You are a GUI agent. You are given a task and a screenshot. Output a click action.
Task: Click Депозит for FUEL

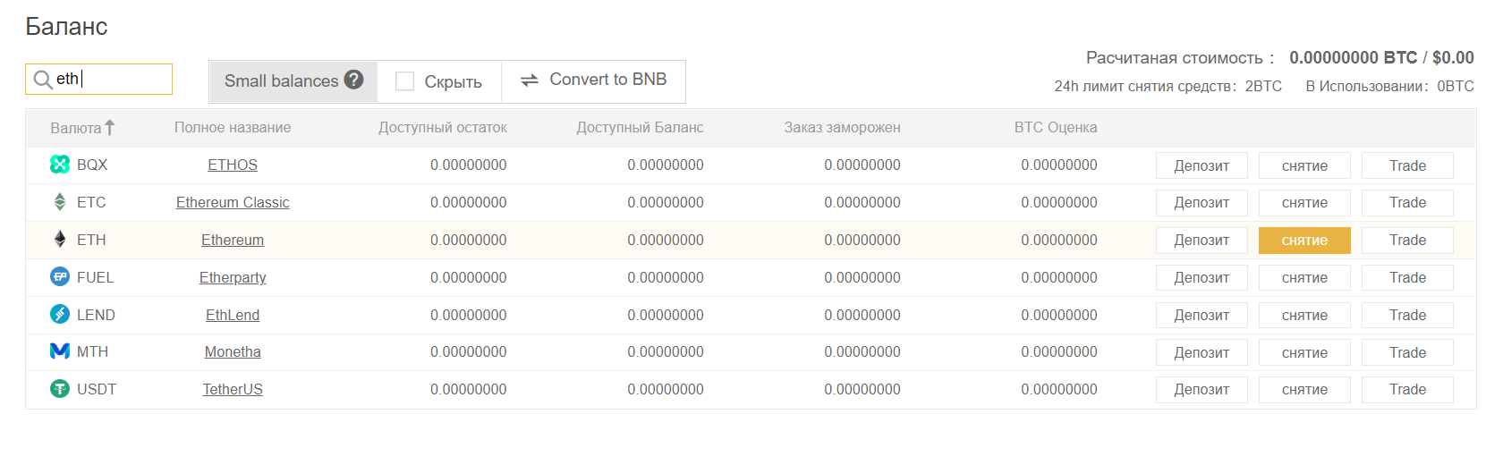point(1202,278)
